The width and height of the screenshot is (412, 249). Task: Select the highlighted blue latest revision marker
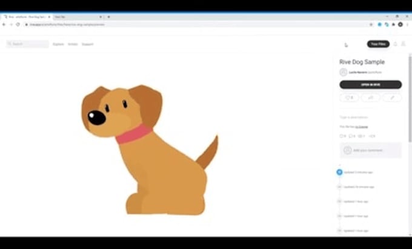click(339, 172)
